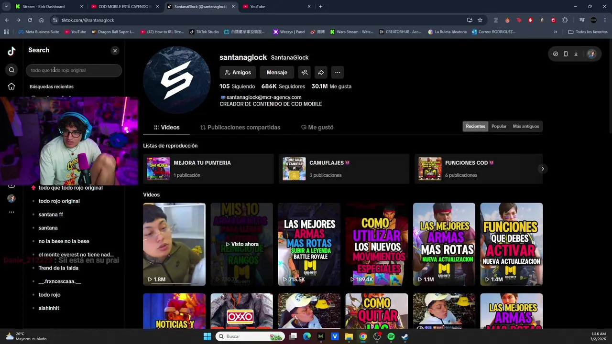Click the Amigos button
Screen dimensions: 612x344
238,72
